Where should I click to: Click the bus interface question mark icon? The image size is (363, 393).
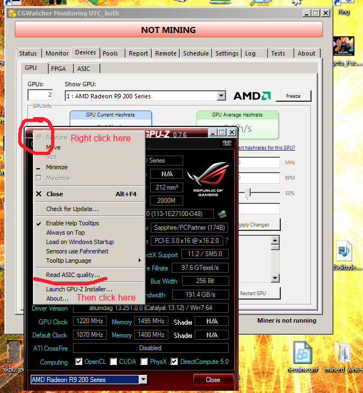pyautogui.click(x=226, y=241)
